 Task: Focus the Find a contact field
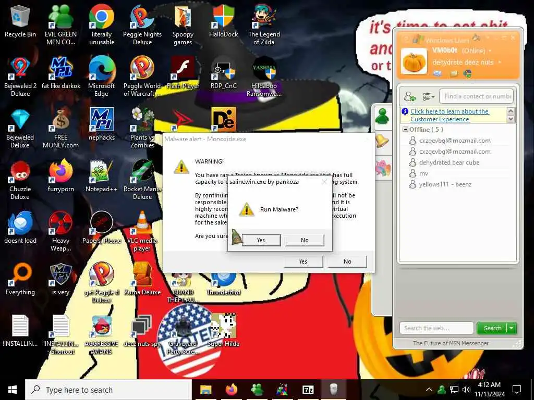476,96
